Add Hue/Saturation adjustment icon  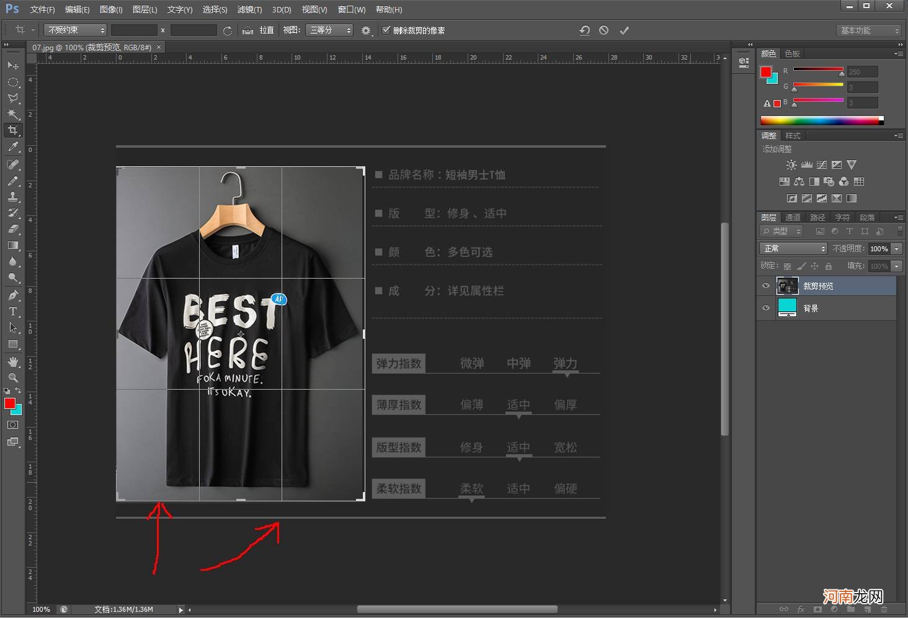tap(784, 182)
